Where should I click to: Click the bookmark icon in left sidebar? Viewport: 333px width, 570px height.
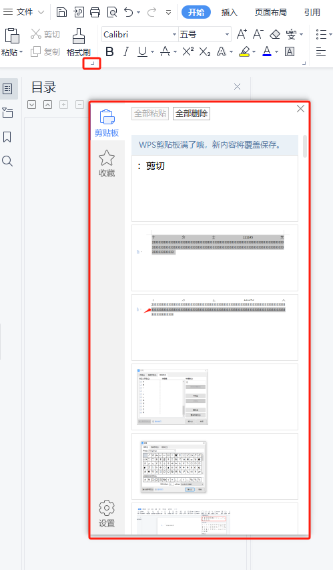(7, 137)
